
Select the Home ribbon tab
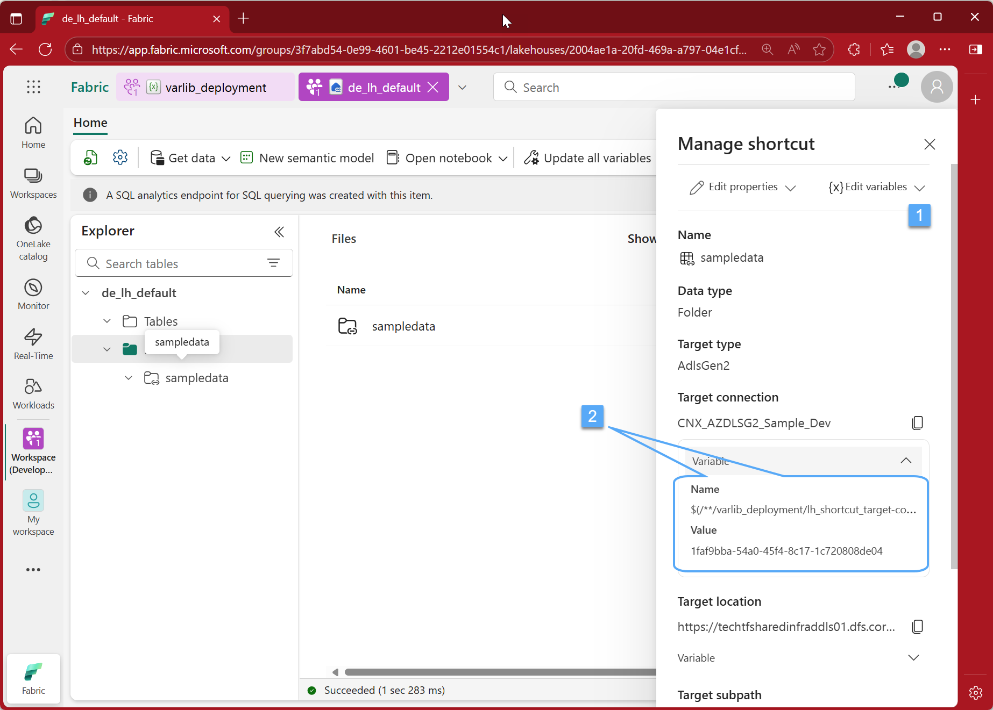point(90,123)
